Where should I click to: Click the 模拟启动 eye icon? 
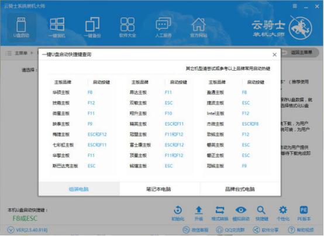pos(241,213)
